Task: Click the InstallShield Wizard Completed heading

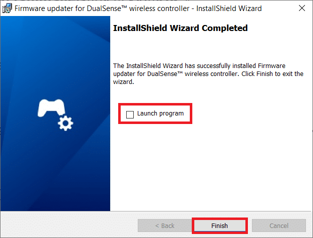Action: (180, 28)
